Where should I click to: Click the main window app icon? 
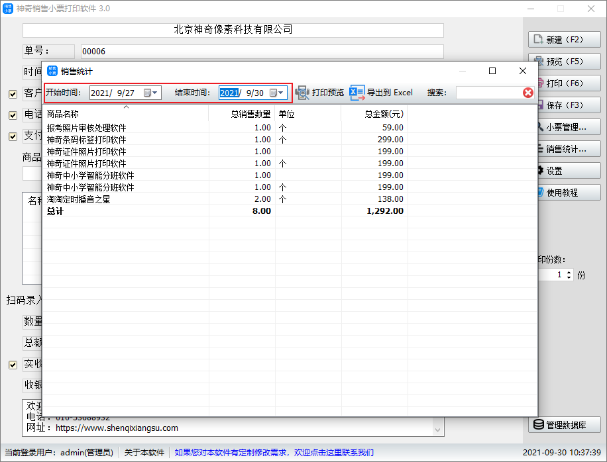(8, 9)
